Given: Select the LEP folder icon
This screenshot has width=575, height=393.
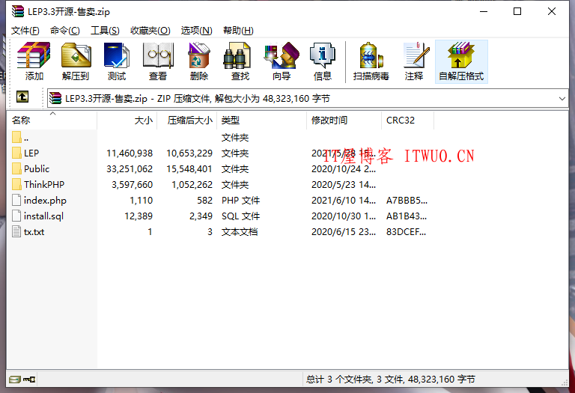Looking at the screenshot, I should [x=16, y=153].
